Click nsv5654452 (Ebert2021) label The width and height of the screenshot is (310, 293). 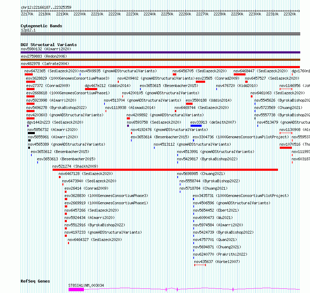point(216,210)
